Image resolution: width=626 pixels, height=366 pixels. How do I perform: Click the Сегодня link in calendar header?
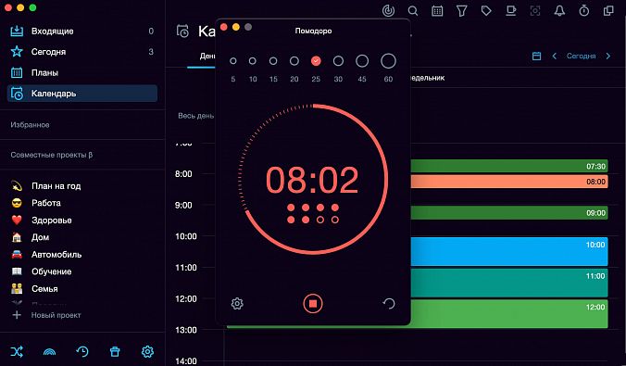pyautogui.click(x=581, y=56)
